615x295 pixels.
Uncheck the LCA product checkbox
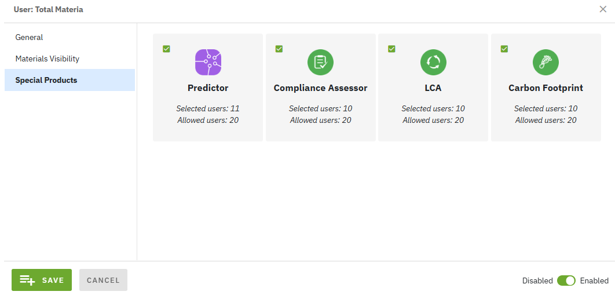pyautogui.click(x=391, y=49)
